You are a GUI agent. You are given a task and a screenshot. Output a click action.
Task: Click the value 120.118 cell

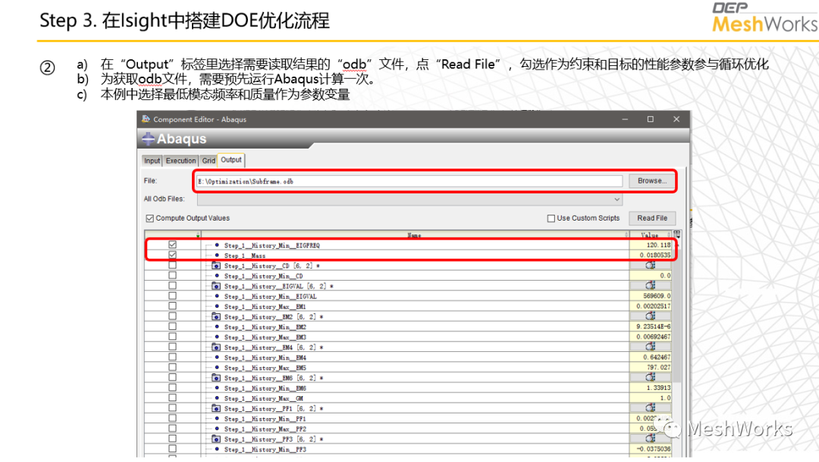(x=651, y=244)
